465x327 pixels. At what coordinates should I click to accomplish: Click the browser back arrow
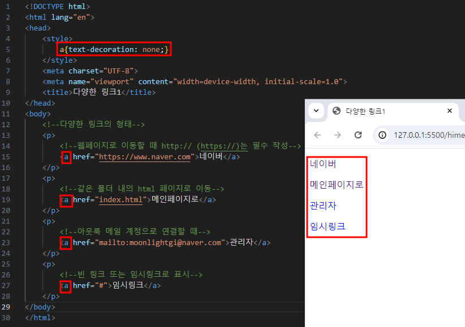317,135
